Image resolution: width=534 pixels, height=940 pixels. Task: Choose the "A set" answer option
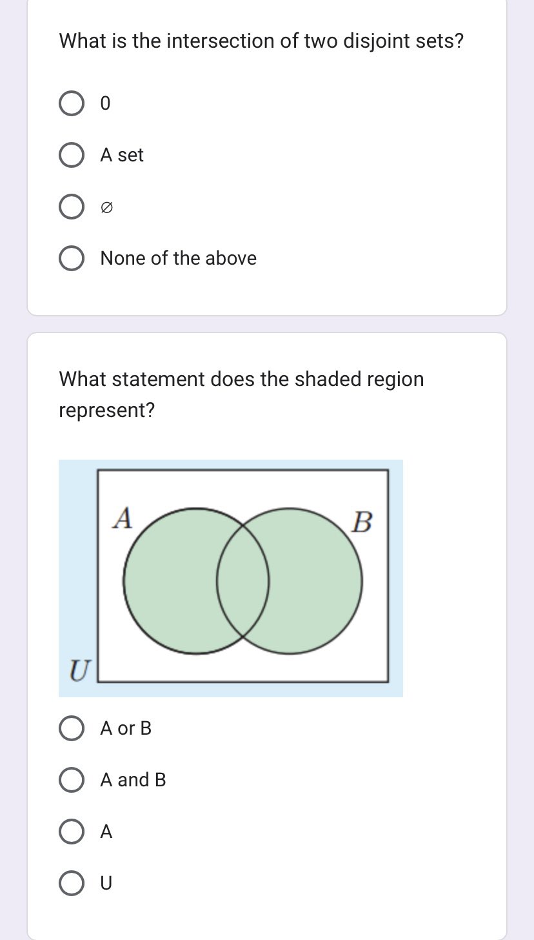(71, 155)
